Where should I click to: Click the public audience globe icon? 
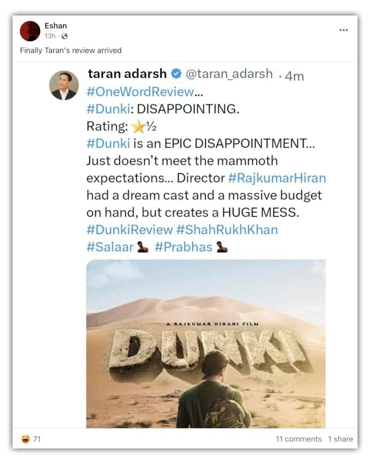pos(64,36)
